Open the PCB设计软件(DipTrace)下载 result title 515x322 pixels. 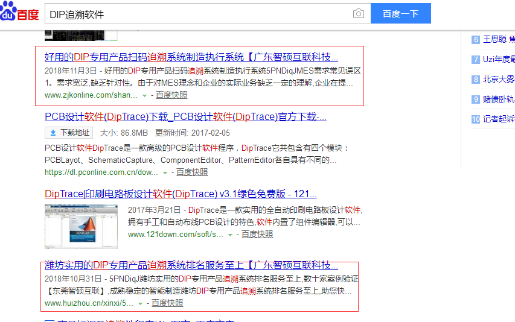point(185,117)
